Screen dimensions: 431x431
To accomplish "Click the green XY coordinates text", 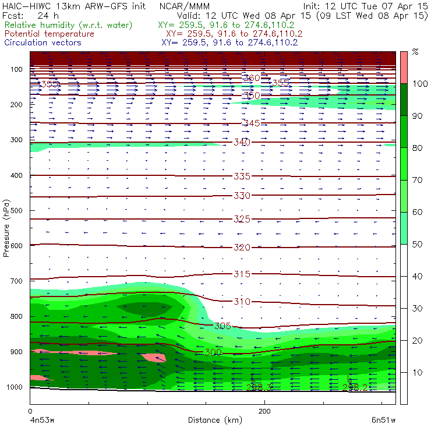I will click(226, 25).
